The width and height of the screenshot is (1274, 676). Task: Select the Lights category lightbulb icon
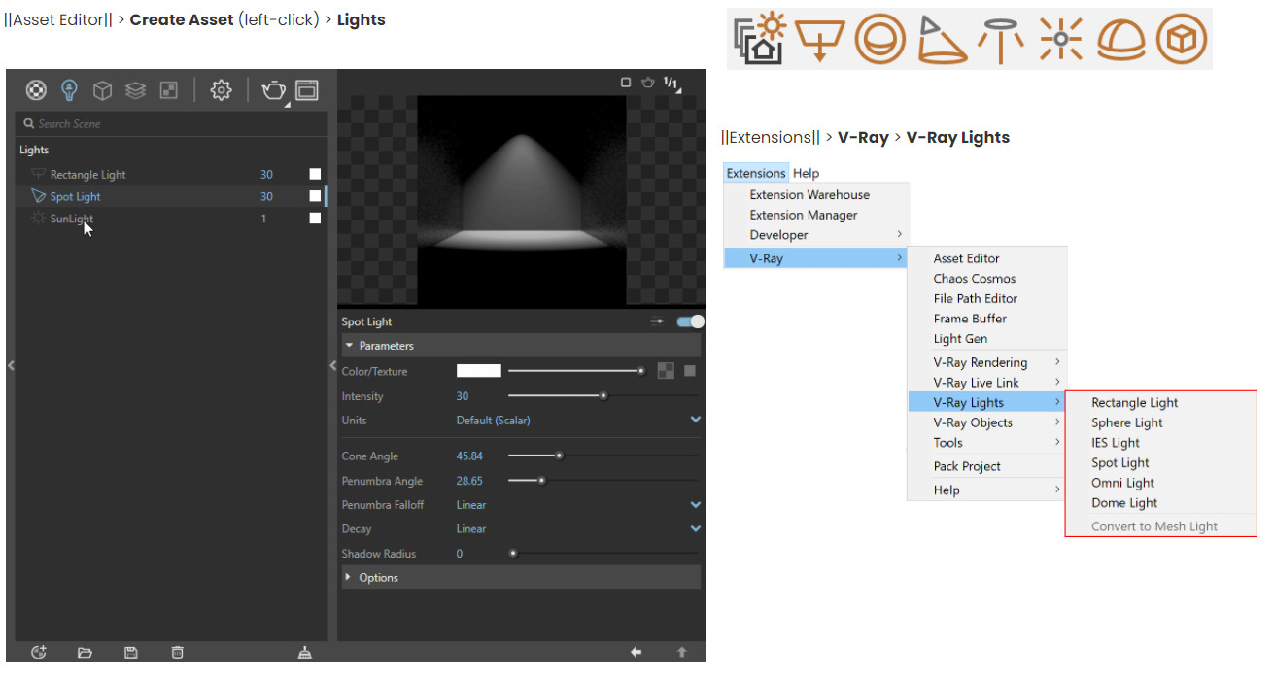pyautogui.click(x=69, y=90)
